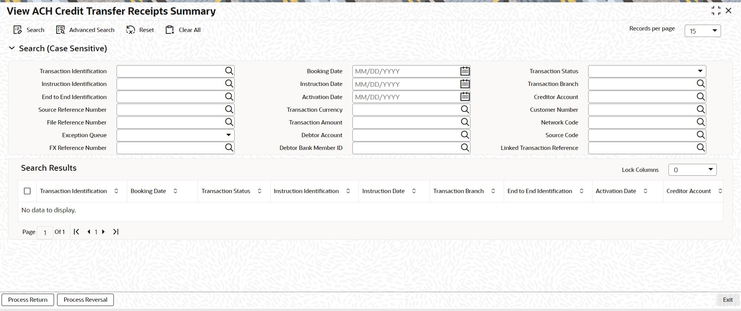The height and width of the screenshot is (311, 741).
Task: Open lookup for Transaction Branch
Action: tap(701, 84)
